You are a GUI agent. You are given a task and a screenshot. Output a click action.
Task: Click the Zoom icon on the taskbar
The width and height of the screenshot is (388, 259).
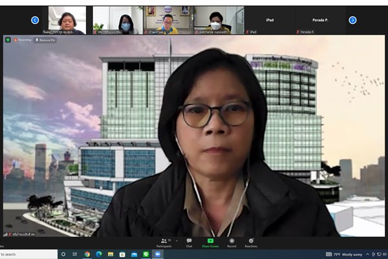[158, 254]
